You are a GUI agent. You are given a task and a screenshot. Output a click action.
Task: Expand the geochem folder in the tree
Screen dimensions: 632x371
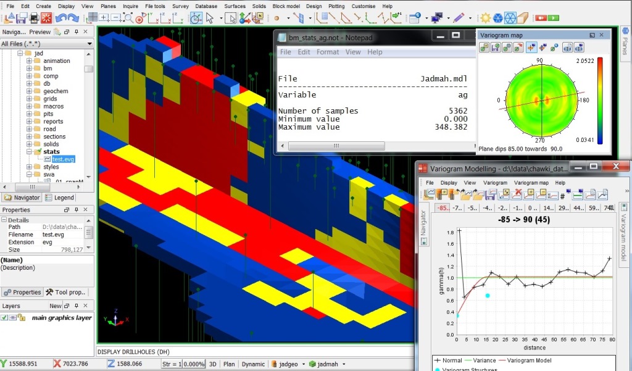click(x=29, y=91)
